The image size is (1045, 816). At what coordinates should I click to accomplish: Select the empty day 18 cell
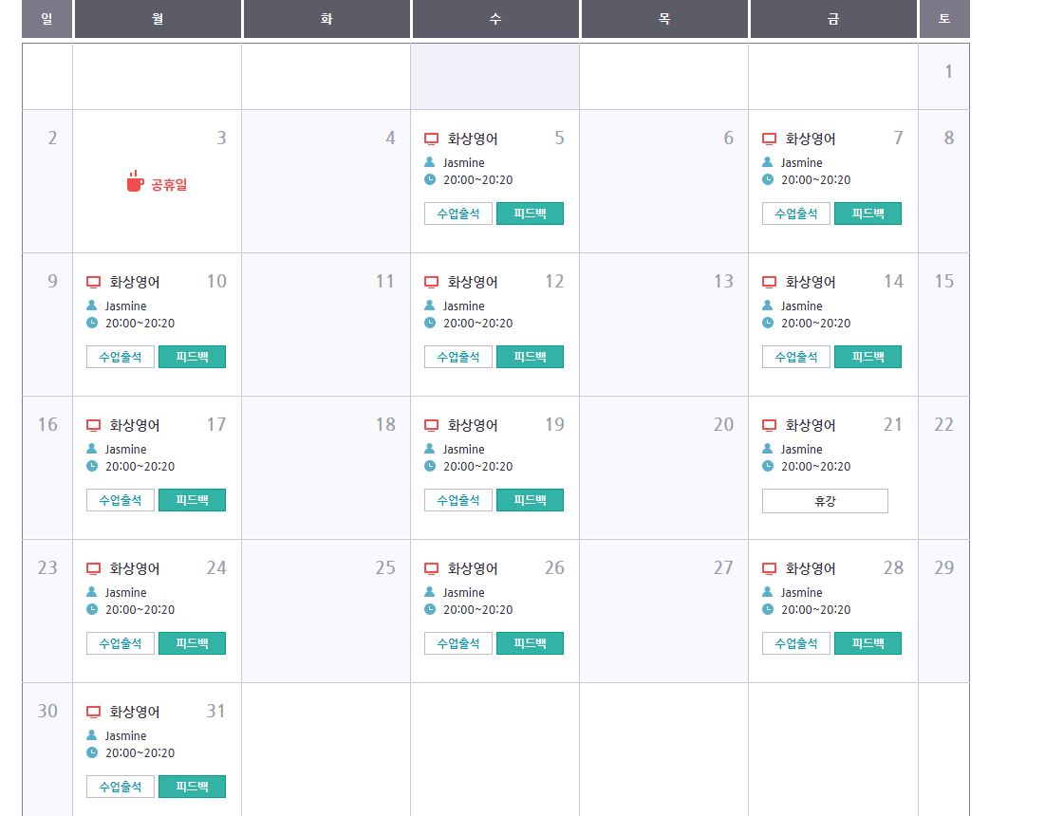[326, 468]
